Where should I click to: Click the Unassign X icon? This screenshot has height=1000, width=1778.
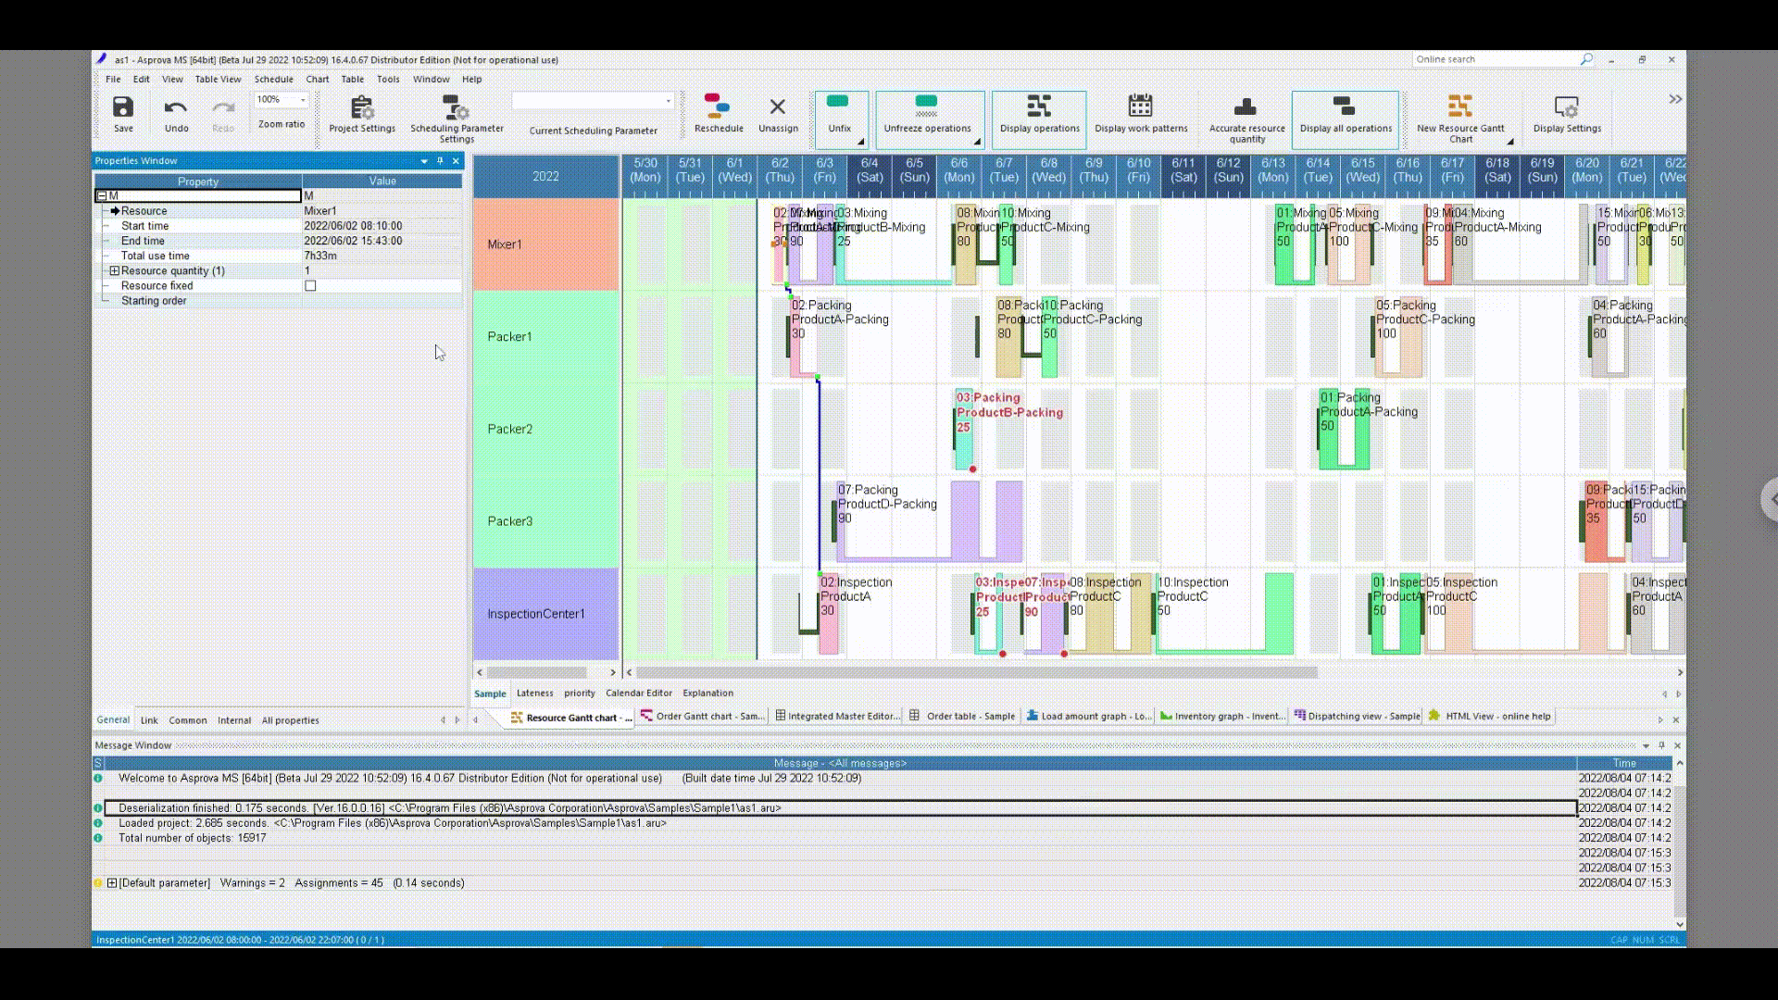click(x=778, y=107)
